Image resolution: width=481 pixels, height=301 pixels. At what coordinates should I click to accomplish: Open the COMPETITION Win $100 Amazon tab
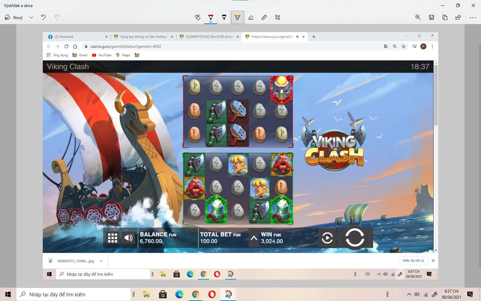tap(209, 37)
